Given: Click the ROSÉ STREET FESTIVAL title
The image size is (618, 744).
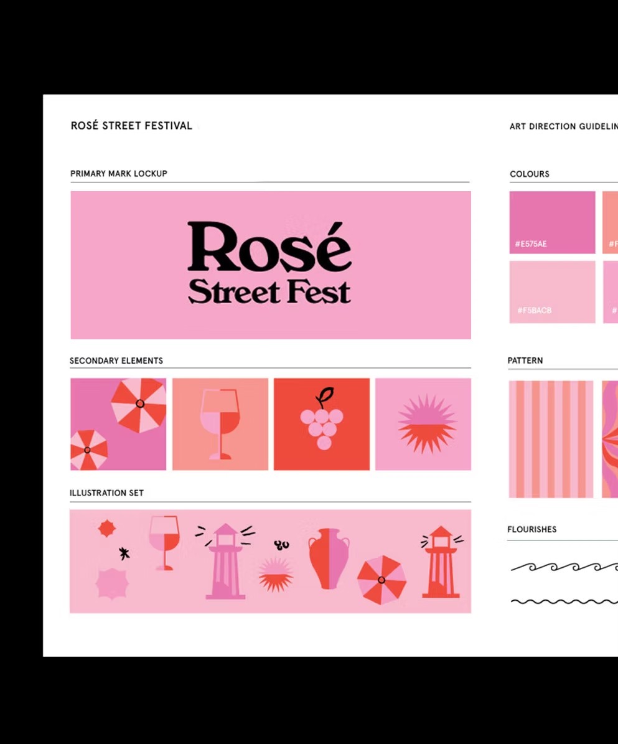Looking at the screenshot, I should [x=131, y=125].
